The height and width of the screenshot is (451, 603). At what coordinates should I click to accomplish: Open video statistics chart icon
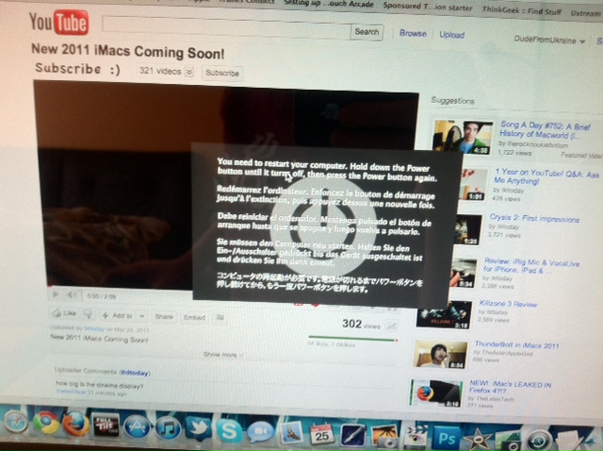(x=391, y=326)
